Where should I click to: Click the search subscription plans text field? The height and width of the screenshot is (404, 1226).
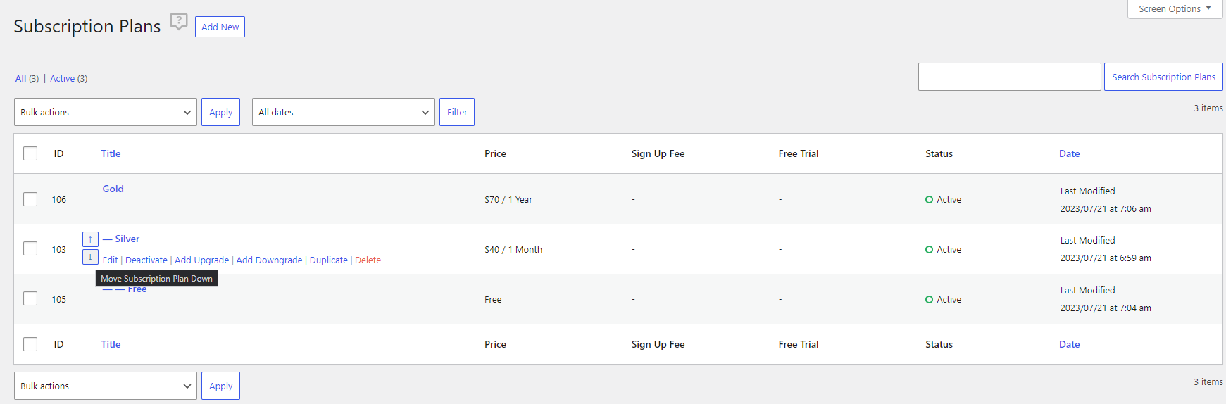[x=1009, y=77]
